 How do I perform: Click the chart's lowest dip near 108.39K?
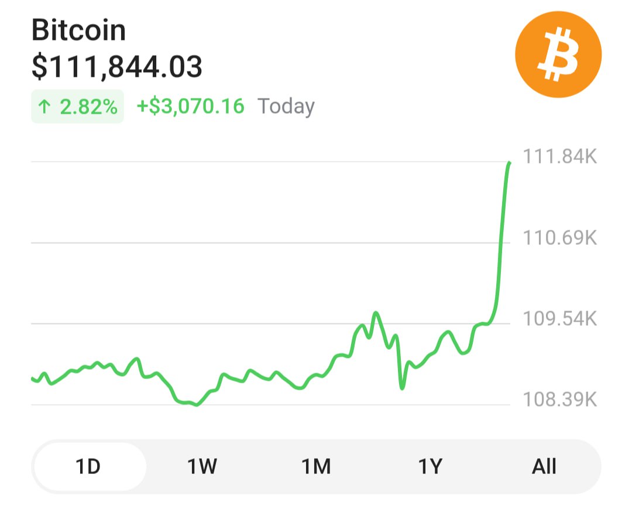click(196, 404)
